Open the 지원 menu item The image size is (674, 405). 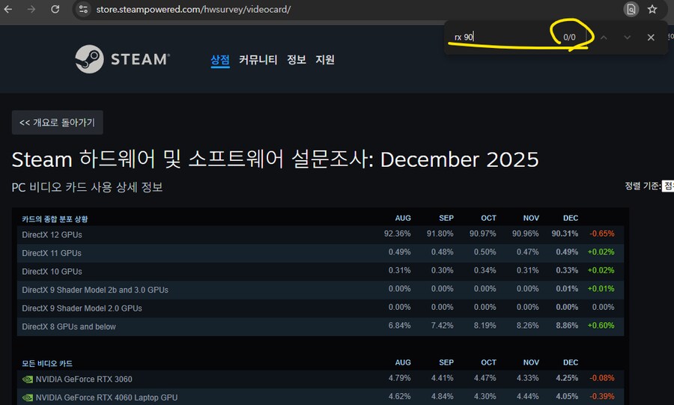pyautogui.click(x=325, y=60)
